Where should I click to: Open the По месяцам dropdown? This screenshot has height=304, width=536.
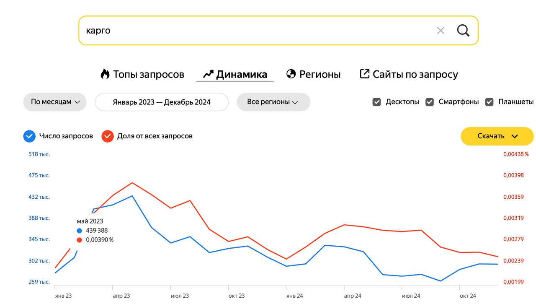[x=55, y=102]
